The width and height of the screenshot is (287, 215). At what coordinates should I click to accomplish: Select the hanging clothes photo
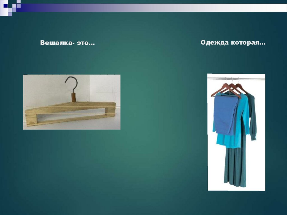[236, 132]
